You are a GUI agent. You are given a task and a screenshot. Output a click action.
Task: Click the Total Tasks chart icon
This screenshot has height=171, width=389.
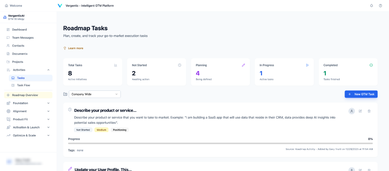tap(115, 65)
